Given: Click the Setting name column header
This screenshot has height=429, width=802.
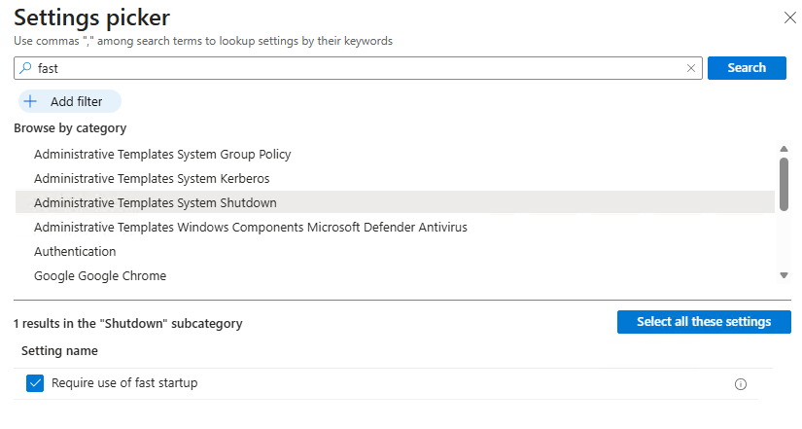Looking at the screenshot, I should coord(59,351).
